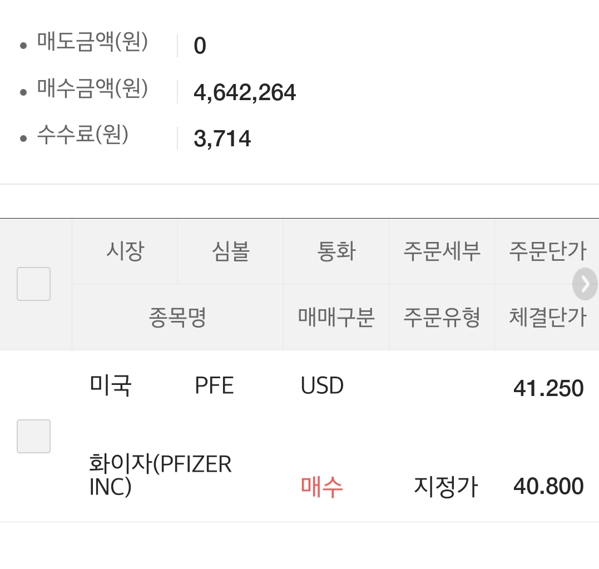Click the 통화 column header

[336, 251]
